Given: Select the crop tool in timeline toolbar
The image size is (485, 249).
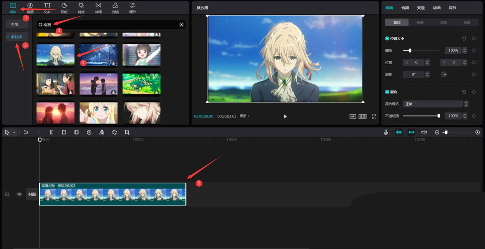Looking at the screenshot, I should (x=127, y=132).
